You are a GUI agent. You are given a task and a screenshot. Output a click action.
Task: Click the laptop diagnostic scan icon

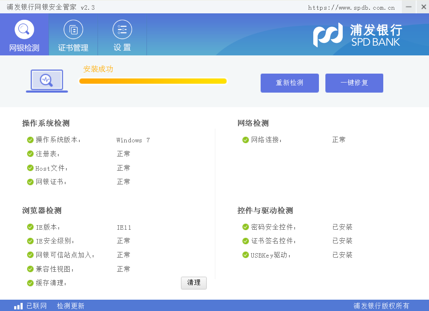(x=47, y=81)
